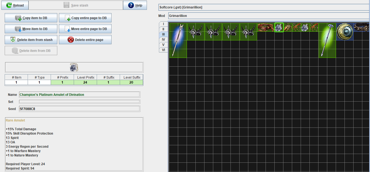Open the Mod Grimarillion dropdown
Viewport: 370px width, 172px height.
point(269,16)
